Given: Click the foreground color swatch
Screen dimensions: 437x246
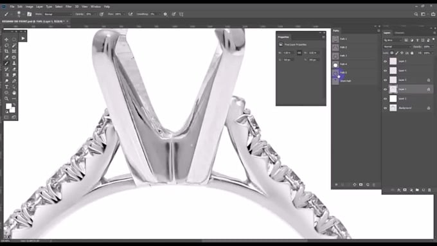Looking at the screenshot, I should coord(8,106).
